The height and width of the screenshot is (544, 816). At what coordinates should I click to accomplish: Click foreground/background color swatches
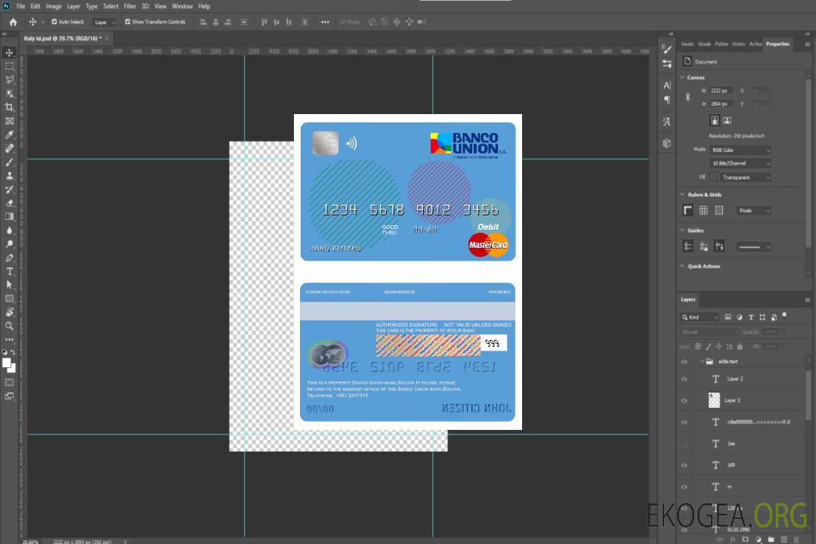[x=9, y=365]
